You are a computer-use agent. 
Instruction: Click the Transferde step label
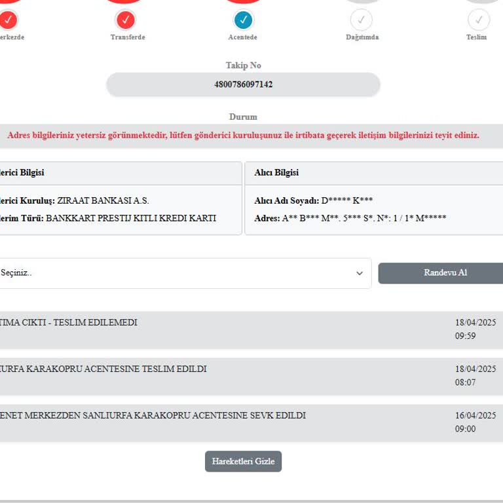[x=128, y=37]
